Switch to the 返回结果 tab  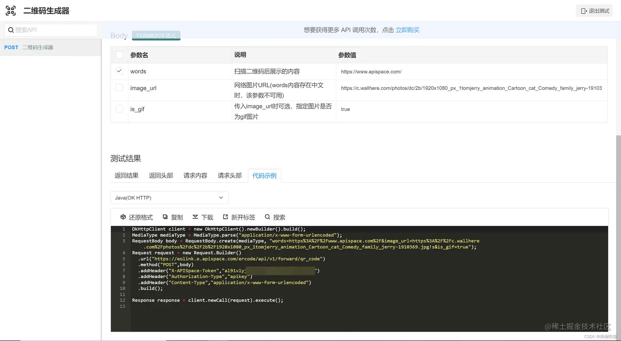coord(126,175)
